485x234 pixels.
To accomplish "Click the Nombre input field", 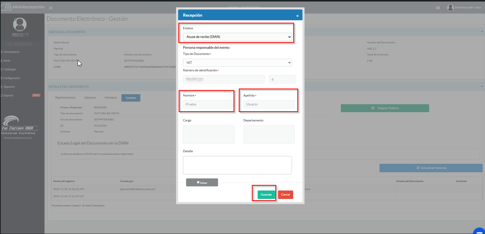I will coord(208,104).
